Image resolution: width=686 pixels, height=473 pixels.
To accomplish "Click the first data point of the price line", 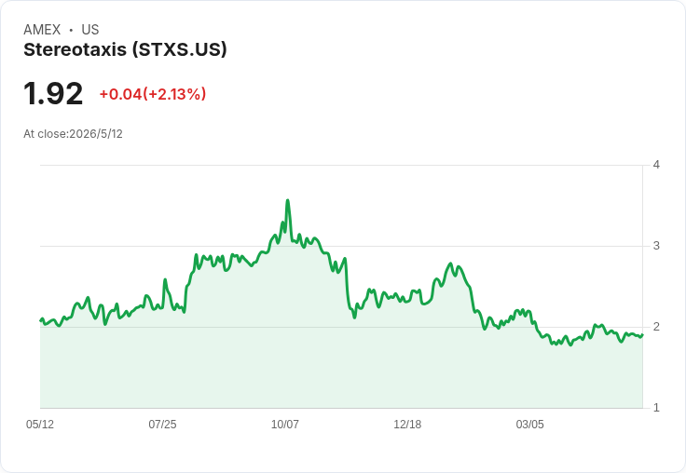I will coord(41,320).
